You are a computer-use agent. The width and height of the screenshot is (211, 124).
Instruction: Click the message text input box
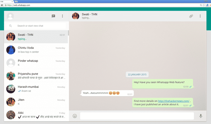137,116
